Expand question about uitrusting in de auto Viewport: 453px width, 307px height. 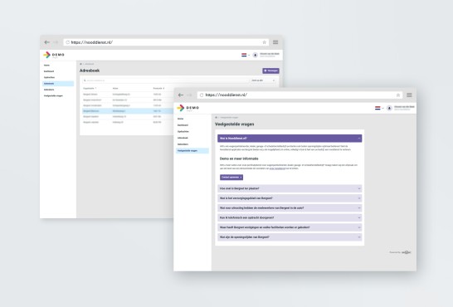point(290,208)
